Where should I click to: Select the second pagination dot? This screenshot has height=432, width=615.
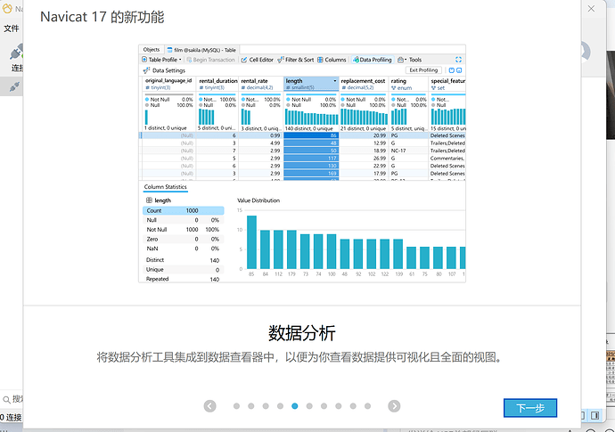(251, 406)
